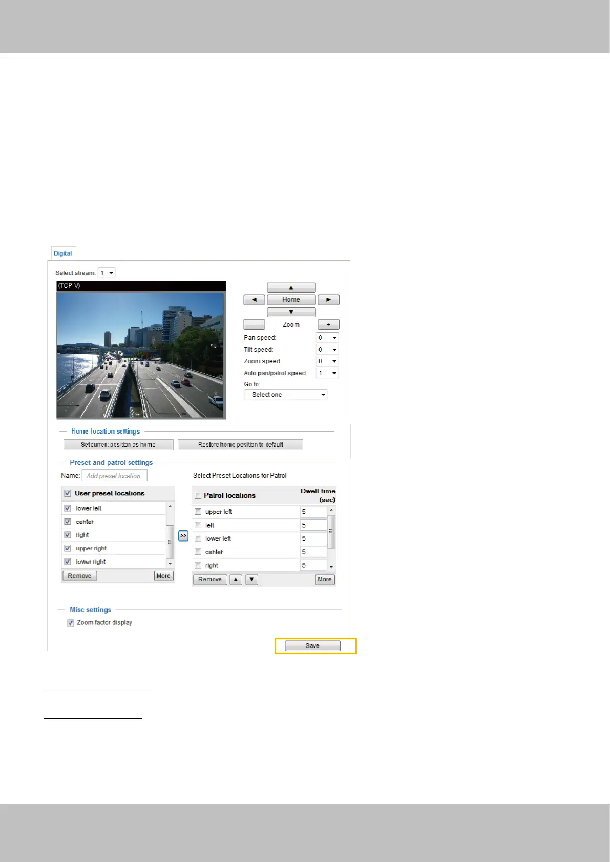Click More under Patrol locations list

pos(325,579)
